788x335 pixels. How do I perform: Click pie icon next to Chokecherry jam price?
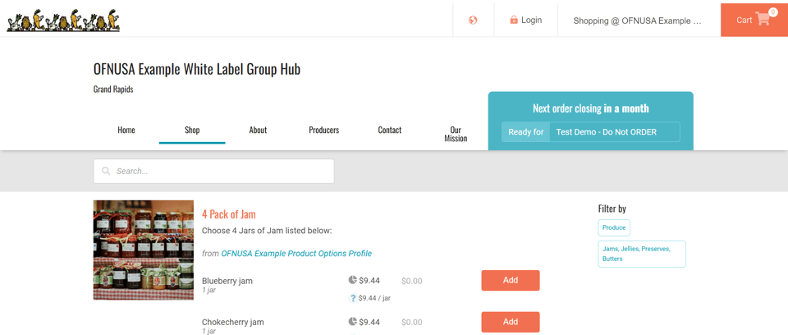353,322
